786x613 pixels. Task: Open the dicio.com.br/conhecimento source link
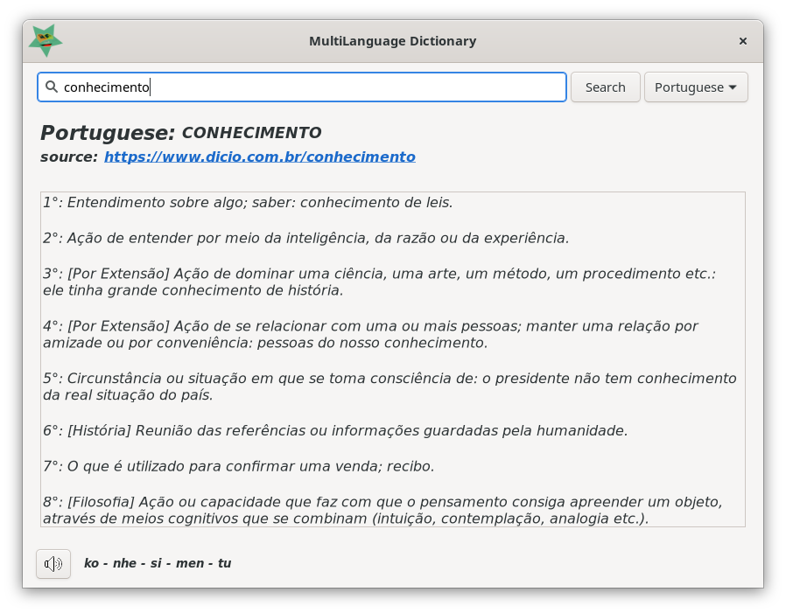[260, 157]
